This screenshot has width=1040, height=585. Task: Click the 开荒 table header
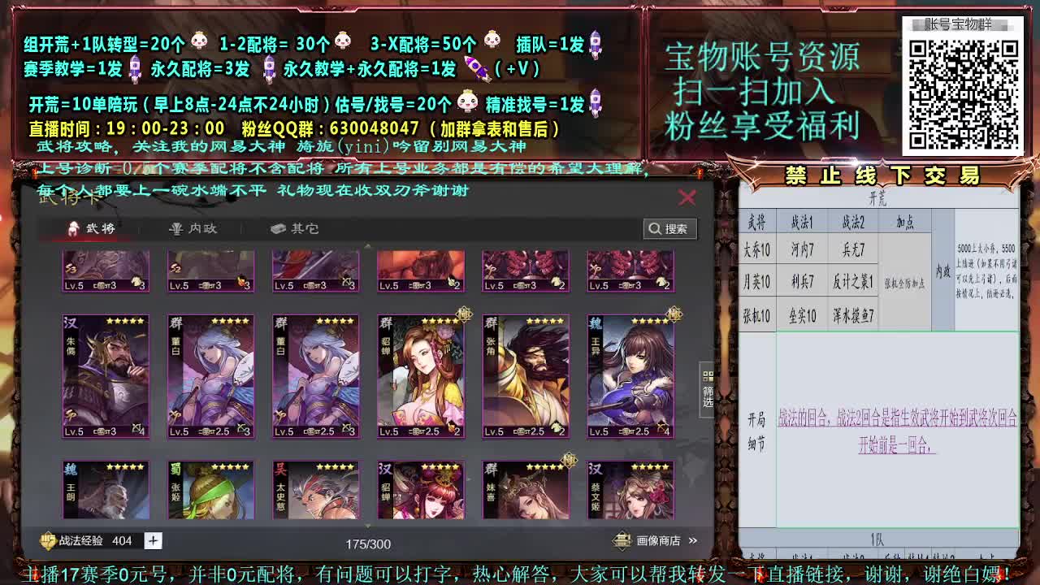(x=877, y=197)
